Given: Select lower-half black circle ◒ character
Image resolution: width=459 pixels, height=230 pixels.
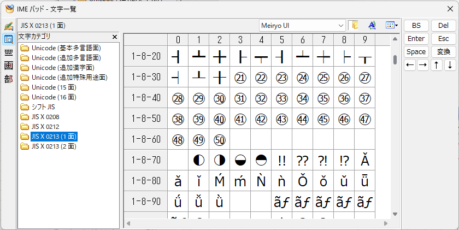Looking at the screenshot, I should pos(240,160).
